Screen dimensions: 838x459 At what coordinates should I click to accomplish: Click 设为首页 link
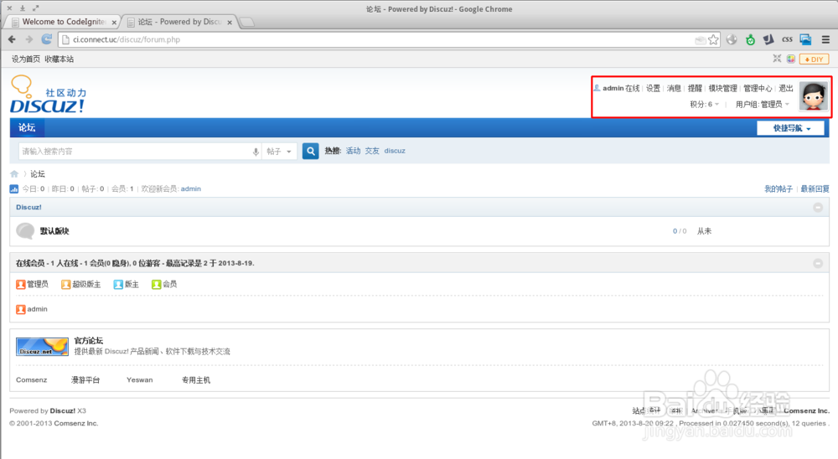(26, 59)
